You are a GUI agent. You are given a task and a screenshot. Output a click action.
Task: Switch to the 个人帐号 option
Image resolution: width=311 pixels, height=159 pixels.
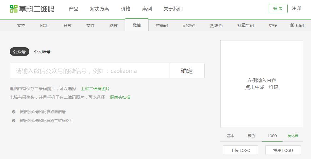42,52
